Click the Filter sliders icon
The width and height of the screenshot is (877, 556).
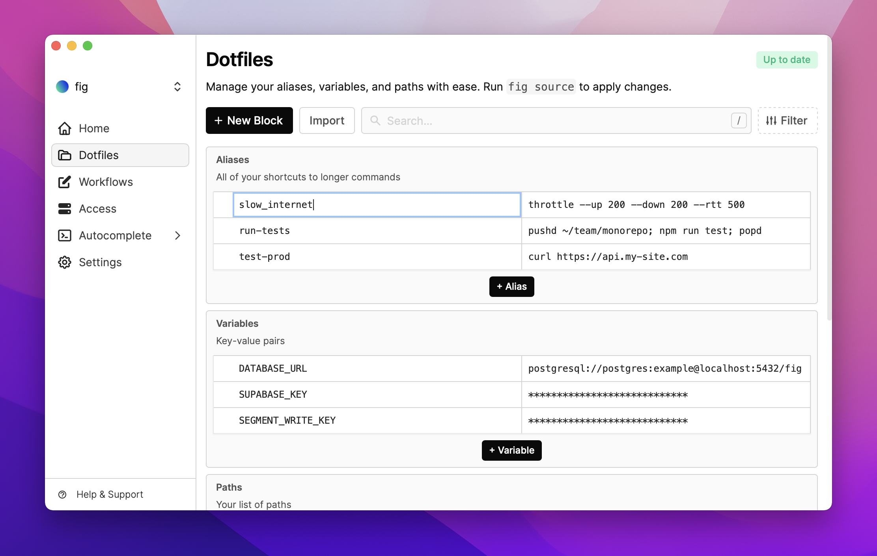[771, 120]
